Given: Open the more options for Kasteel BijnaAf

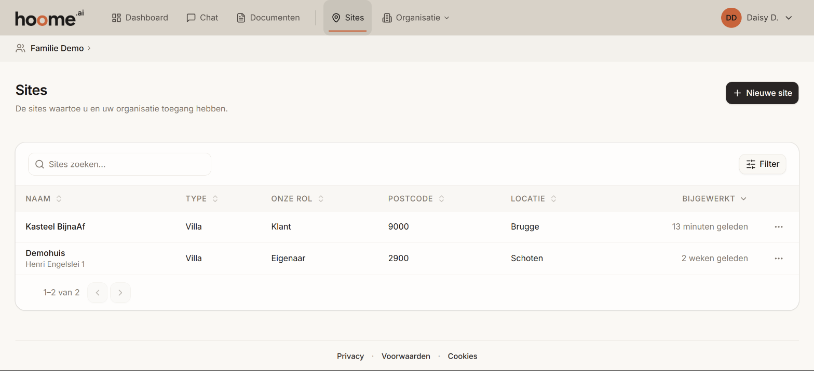Looking at the screenshot, I should coord(779,226).
